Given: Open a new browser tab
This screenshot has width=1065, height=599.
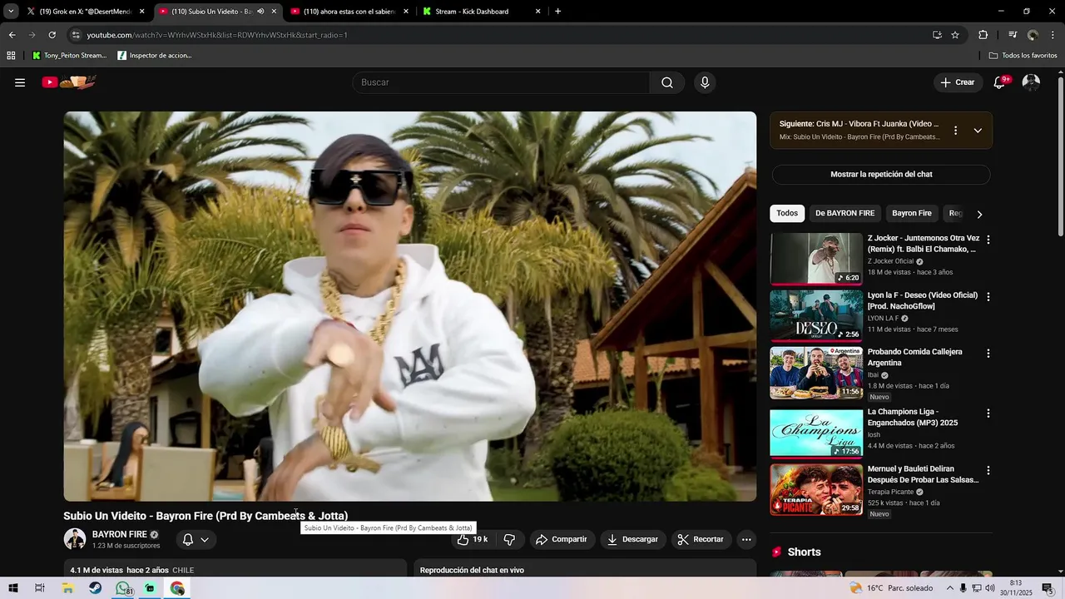Looking at the screenshot, I should [x=557, y=12].
